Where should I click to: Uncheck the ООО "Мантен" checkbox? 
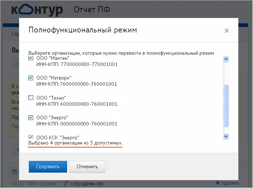[31, 58]
